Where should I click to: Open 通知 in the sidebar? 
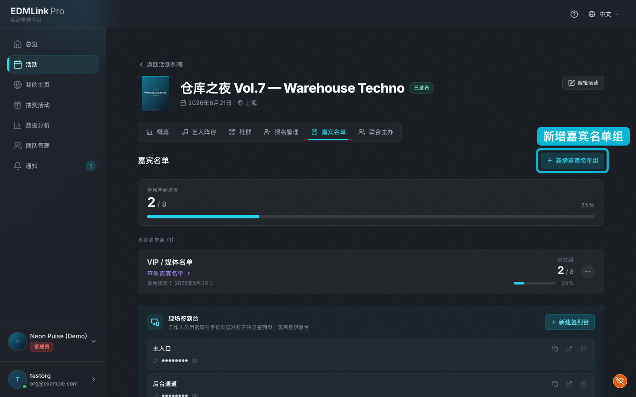53,166
